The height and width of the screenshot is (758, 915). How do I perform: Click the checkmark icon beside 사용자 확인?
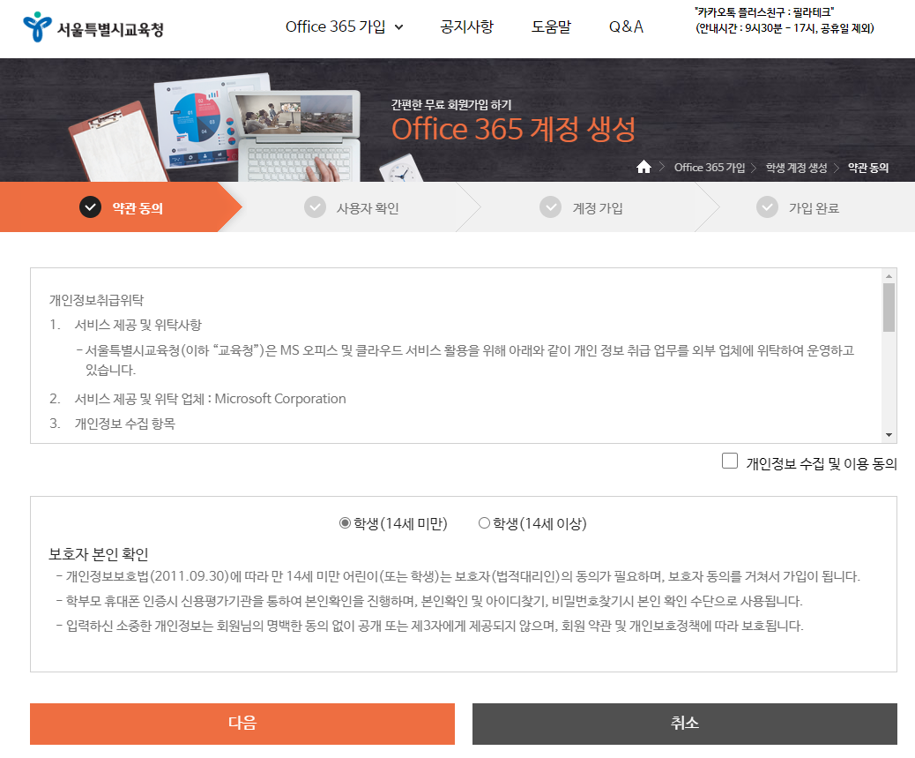[315, 207]
